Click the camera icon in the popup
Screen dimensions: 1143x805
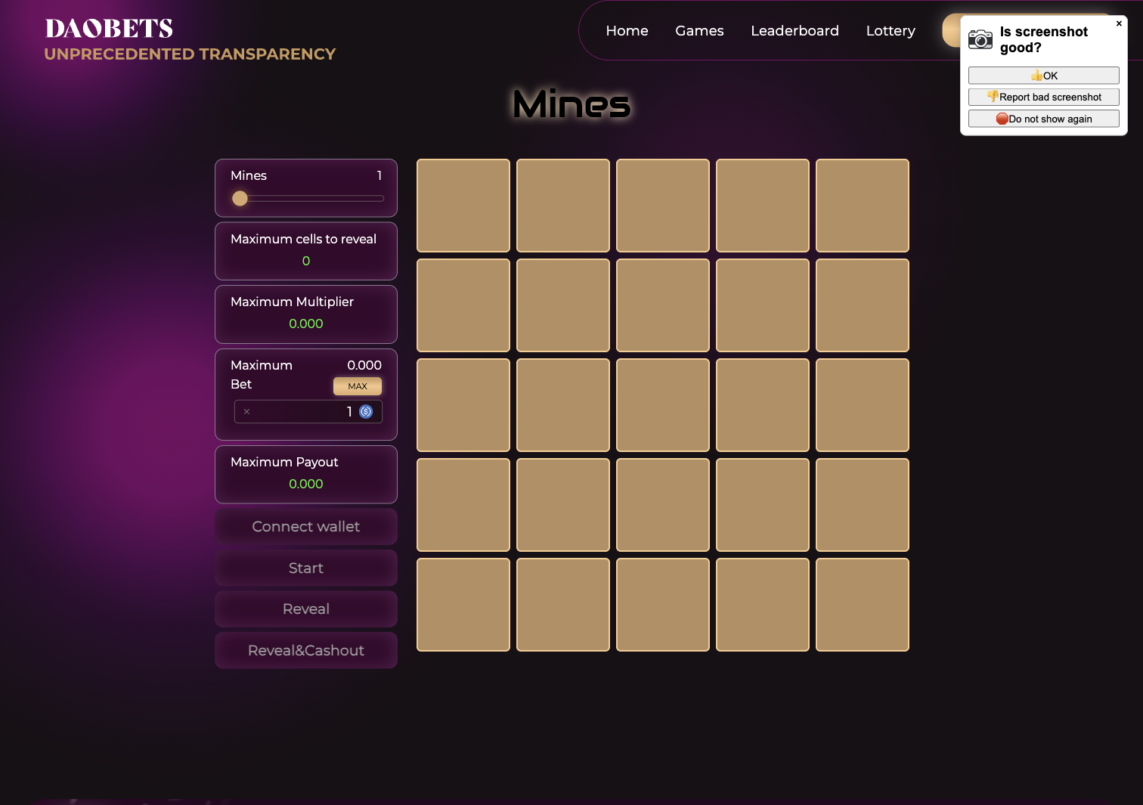pos(980,39)
